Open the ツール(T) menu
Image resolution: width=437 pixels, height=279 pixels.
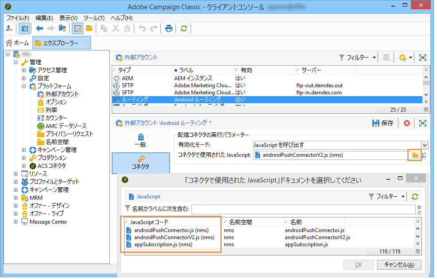(x=94, y=18)
